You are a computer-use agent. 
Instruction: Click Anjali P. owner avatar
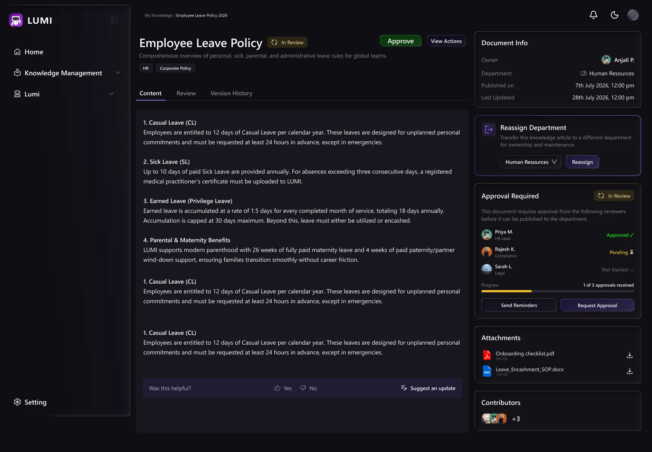606,60
